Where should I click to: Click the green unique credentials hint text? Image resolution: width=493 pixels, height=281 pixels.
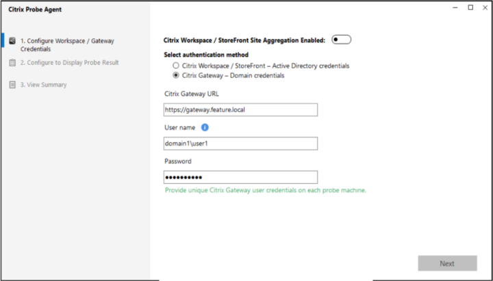coord(265,190)
